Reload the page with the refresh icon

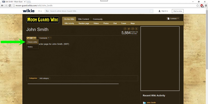pos(10,5)
